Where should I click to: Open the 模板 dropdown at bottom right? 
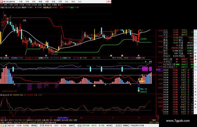(154, 120)
